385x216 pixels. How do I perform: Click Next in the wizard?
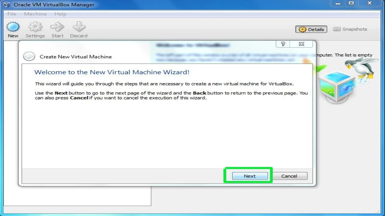250,176
